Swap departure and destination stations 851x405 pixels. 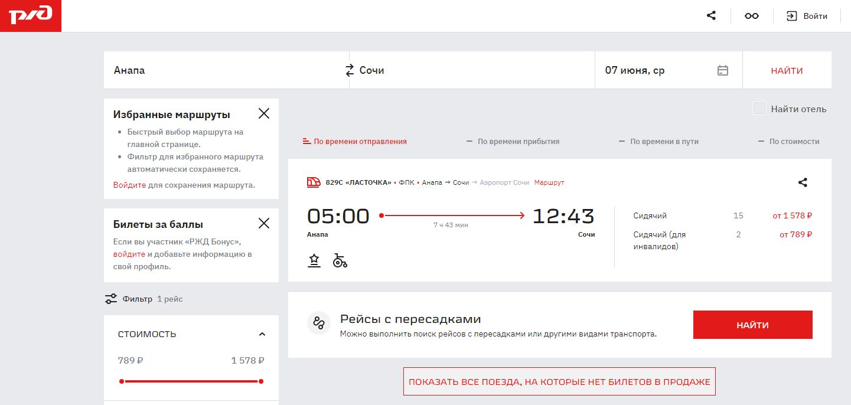click(350, 70)
